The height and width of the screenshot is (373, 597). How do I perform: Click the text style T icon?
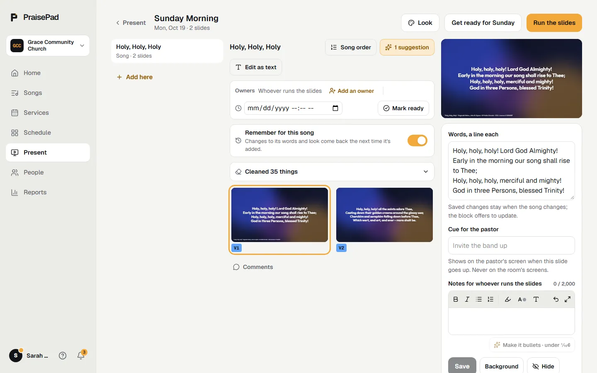[x=536, y=299]
